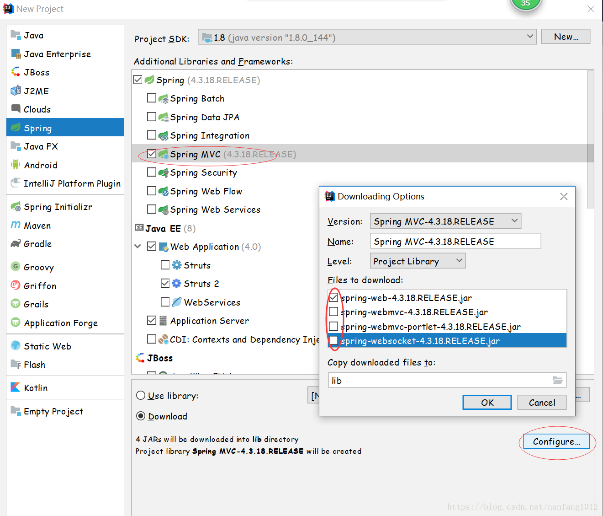Screen dimensions: 603x516
Task: Select the Spring leaf icon in sidebar
Action: coord(16,128)
